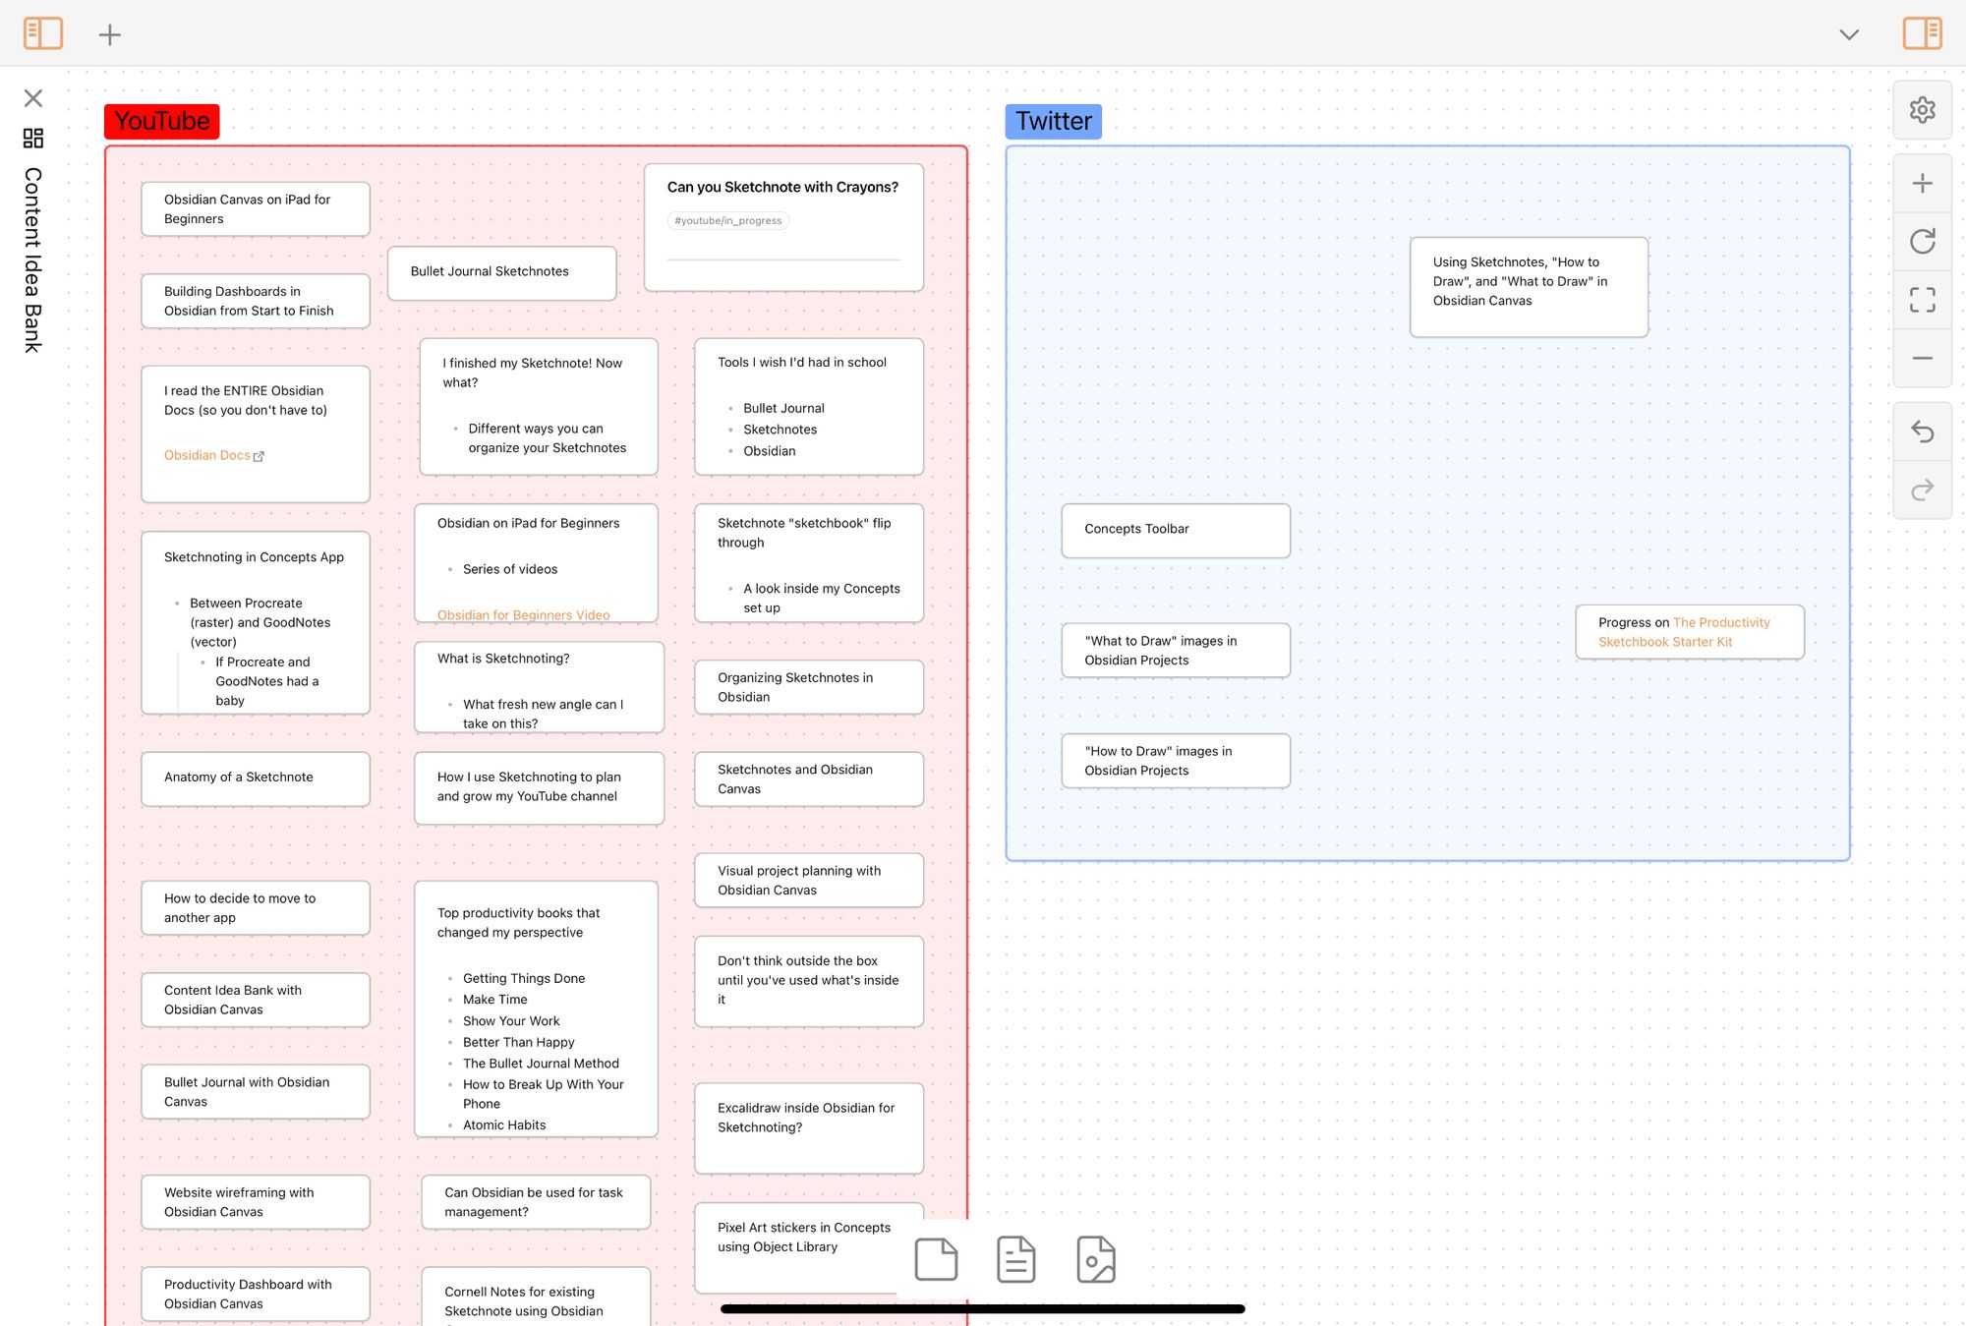
Task: Select Tools I wish I'd had in school
Action: click(809, 406)
